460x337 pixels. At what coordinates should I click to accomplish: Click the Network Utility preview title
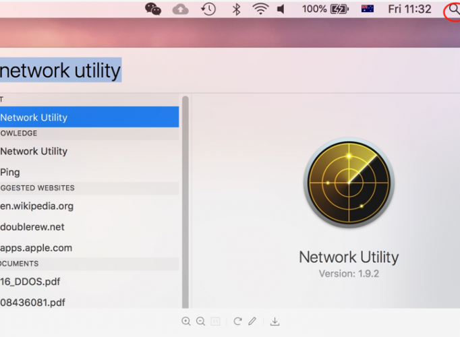tap(349, 257)
